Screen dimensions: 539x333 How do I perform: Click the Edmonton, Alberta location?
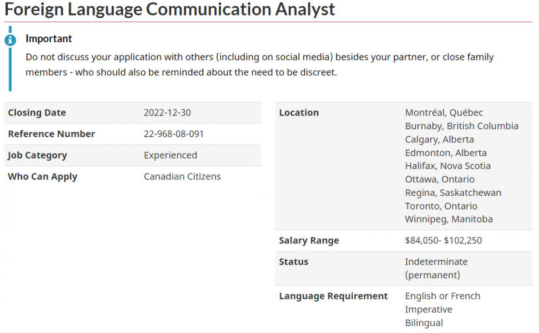point(446,153)
